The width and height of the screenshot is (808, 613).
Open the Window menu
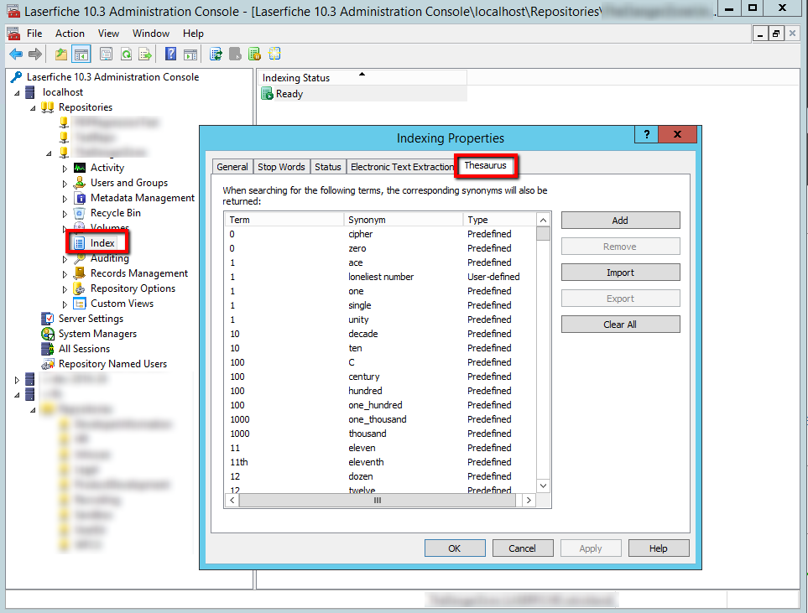151,34
